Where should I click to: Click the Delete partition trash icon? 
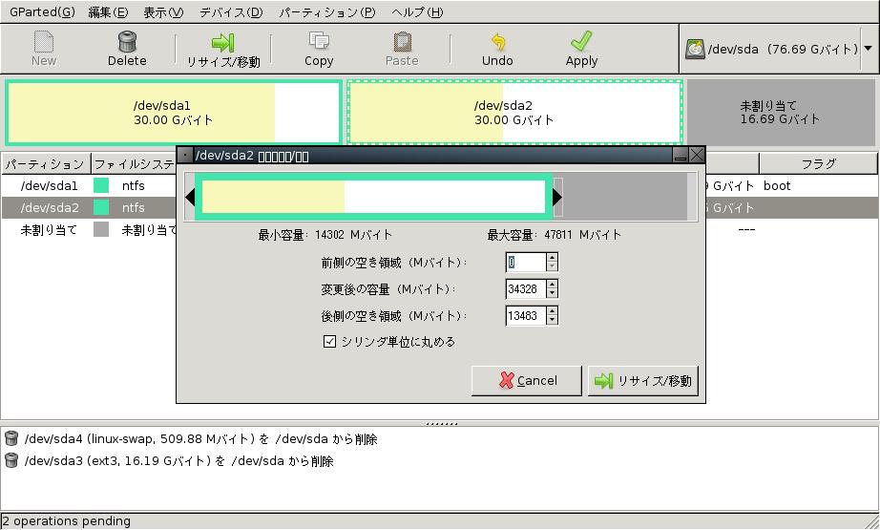point(127,42)
